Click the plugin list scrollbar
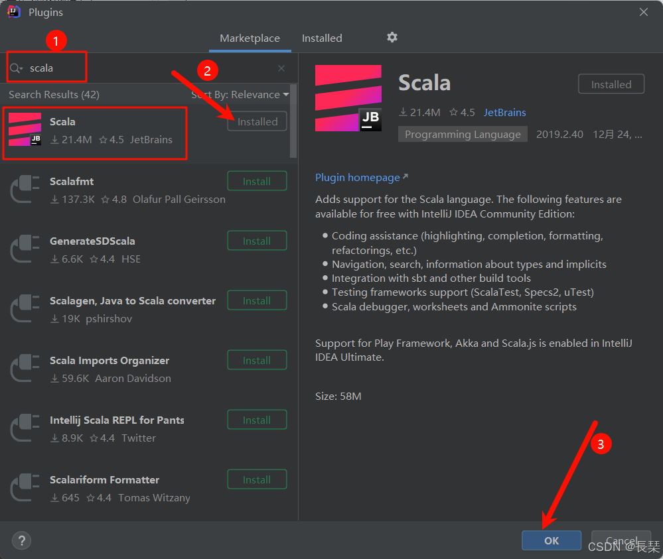This screenshot has width=663, height=559. coord(293,121)
